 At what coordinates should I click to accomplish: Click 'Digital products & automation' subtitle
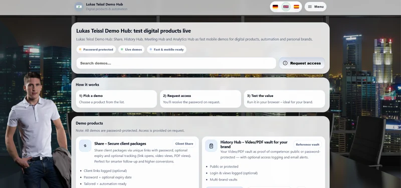pos(107,9)
